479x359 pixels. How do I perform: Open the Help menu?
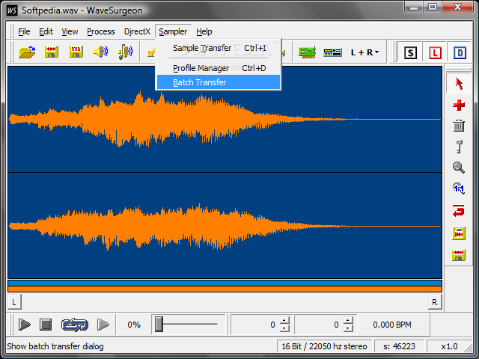click(x=204, y=31)
